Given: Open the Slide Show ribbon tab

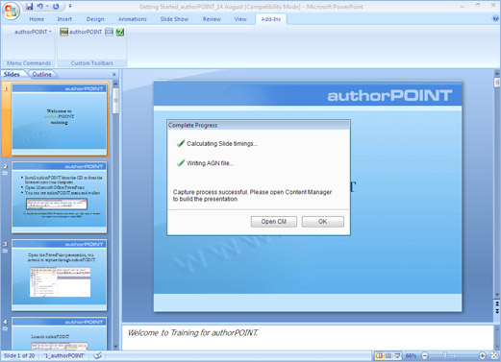Looking at the screenshot, I should (x=174, y=19).
